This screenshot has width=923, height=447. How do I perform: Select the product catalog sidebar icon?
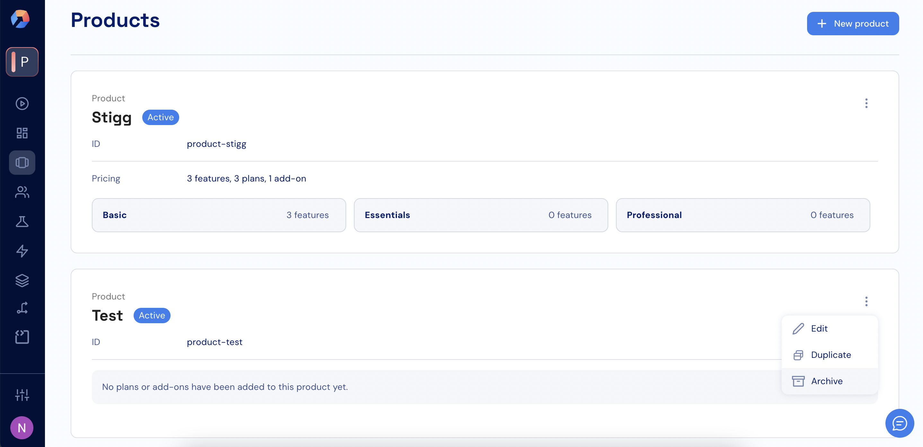click(x=22, y=163)
